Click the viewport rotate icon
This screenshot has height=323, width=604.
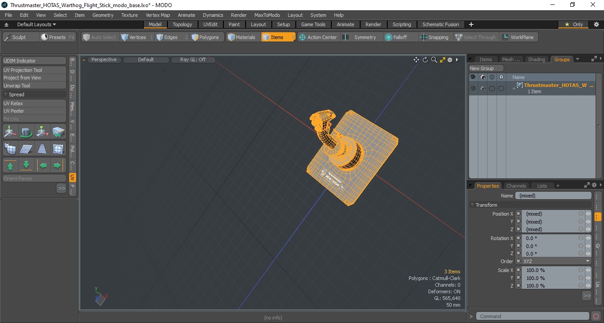425,60
